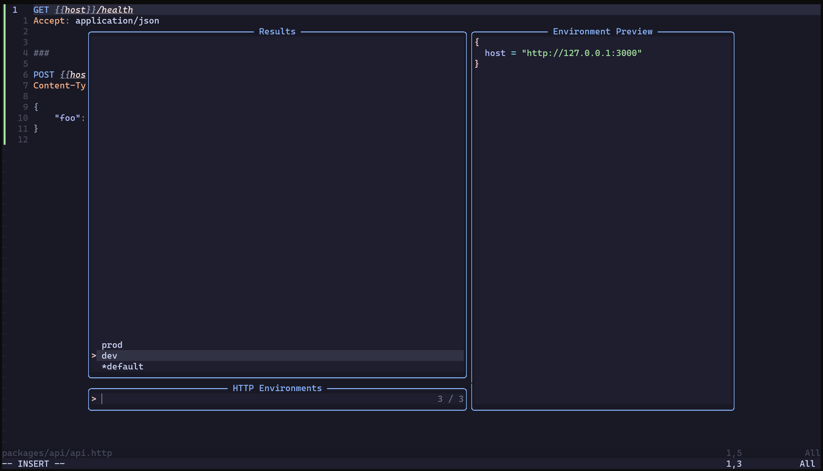Click the host variable name in preview
Screen dimensions: 823x471
coord(495,53)
